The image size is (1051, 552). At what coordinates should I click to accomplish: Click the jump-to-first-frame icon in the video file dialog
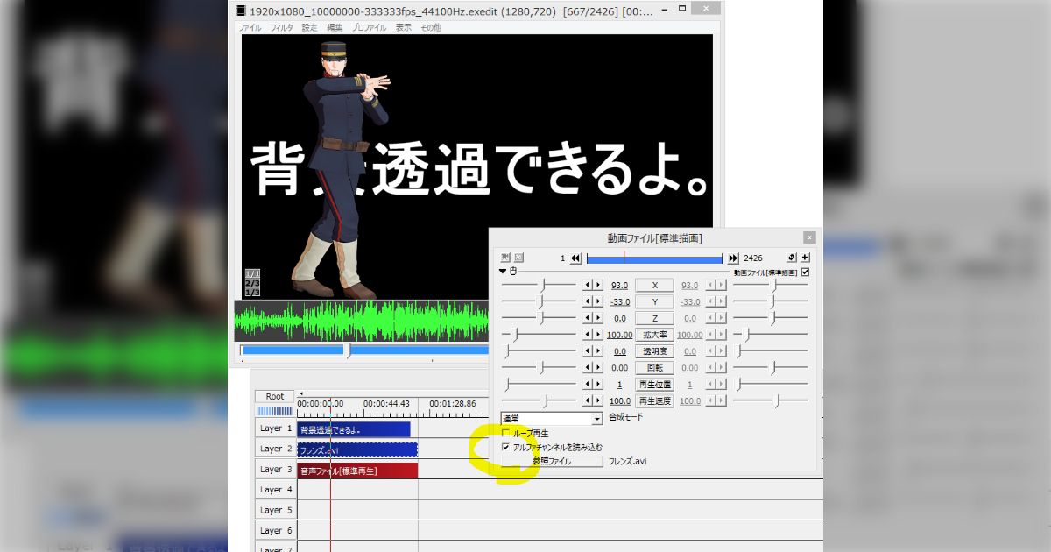coord(575,258)
